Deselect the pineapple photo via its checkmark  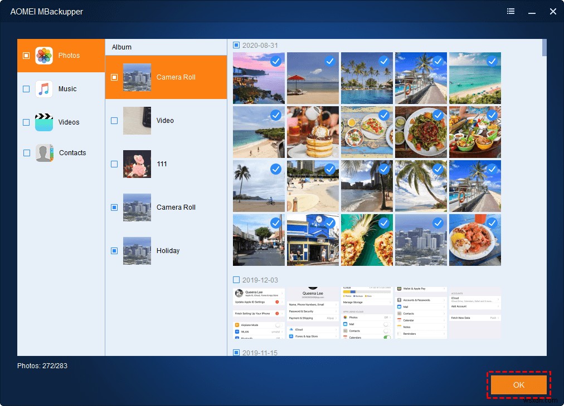click(x=383, y=223)
